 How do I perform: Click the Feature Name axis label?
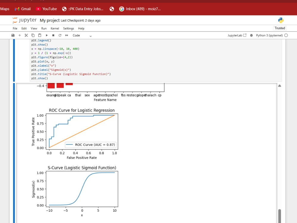[105, 100]
